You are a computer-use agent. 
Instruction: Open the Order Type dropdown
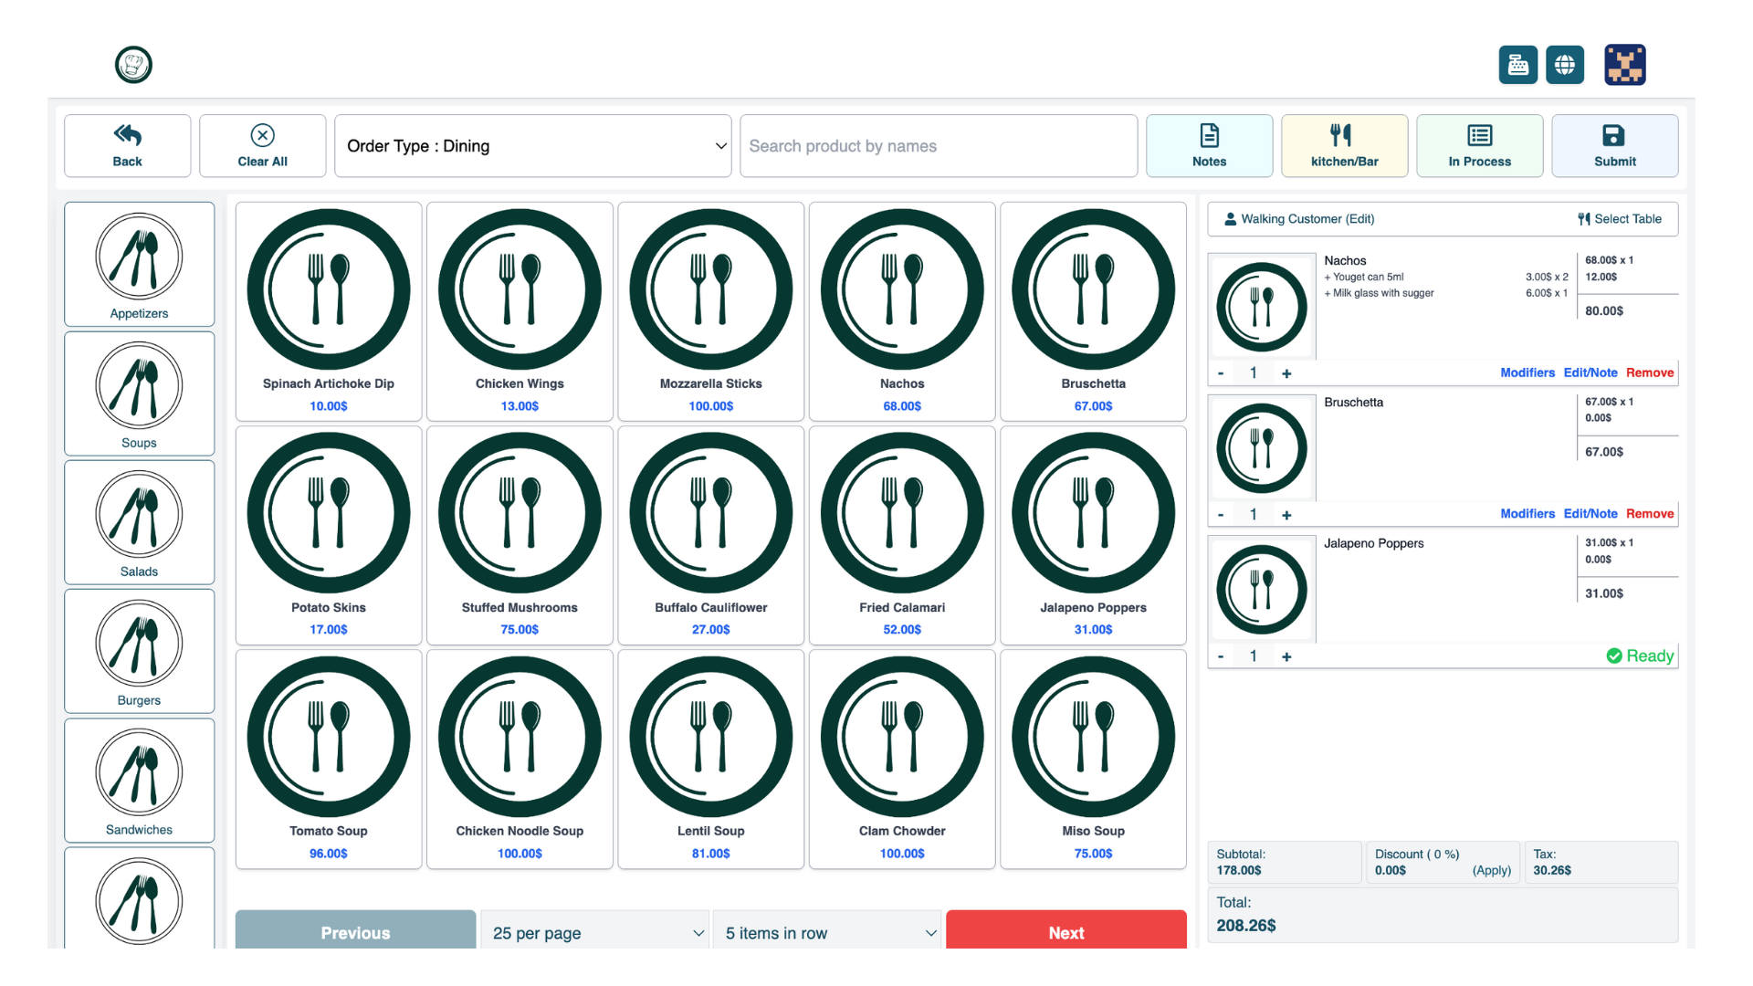pyautogui.click(x=533, y=146)
